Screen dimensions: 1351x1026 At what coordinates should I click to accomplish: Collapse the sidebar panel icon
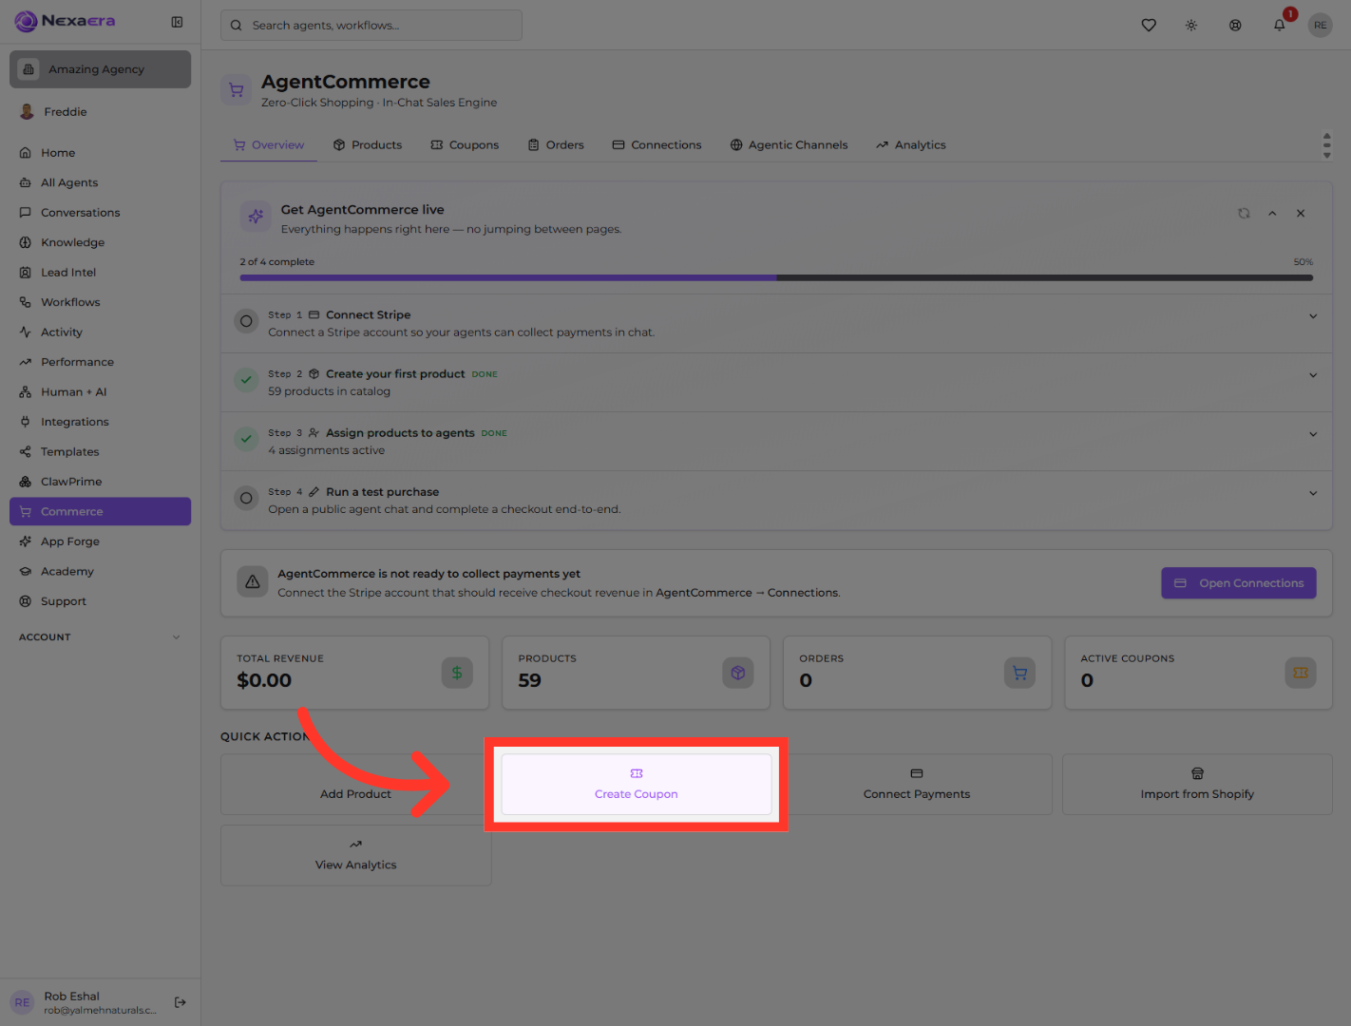tap(177, 22)
